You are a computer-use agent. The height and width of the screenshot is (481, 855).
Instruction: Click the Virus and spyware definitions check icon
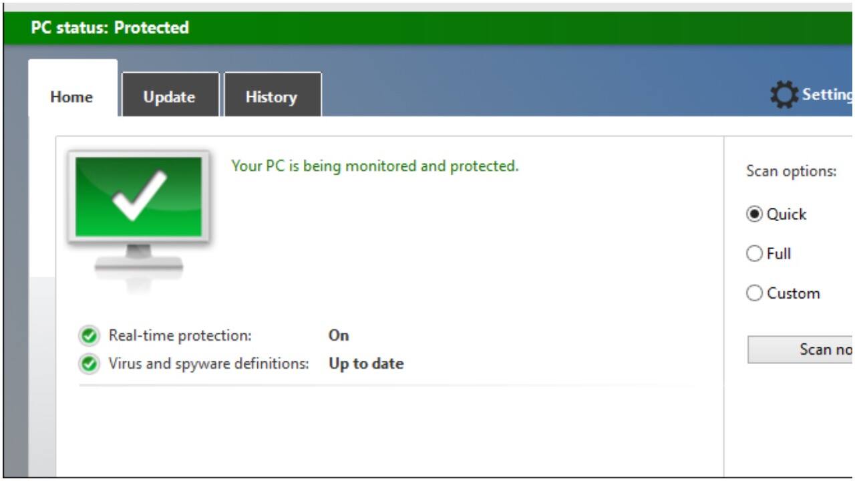pos(88,364)
